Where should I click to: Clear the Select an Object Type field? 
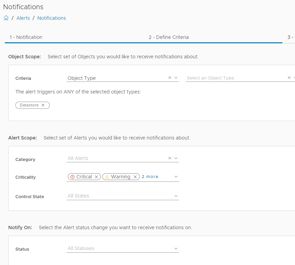pyautogui.click(x=289, y=78)
